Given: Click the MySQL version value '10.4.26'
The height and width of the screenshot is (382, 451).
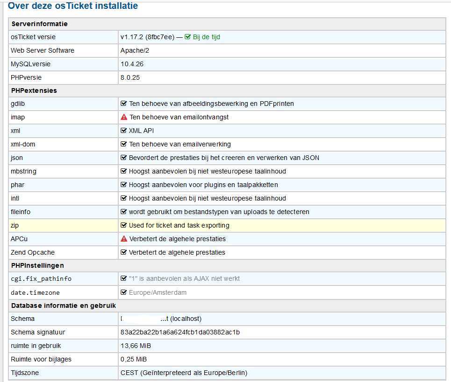Looking at the screenshot, I should point(132,64).
